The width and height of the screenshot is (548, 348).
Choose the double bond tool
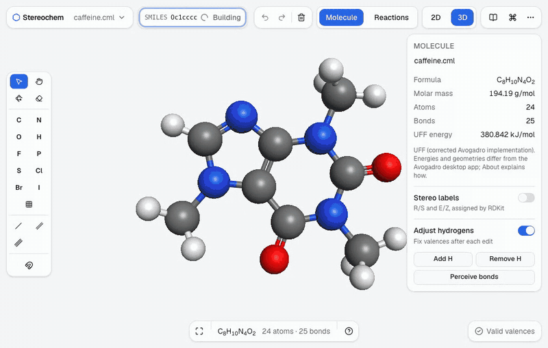pos(39,226)
